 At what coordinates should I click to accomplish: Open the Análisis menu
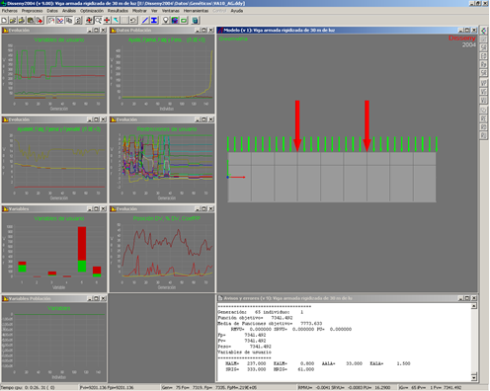(x=69, y=11)
